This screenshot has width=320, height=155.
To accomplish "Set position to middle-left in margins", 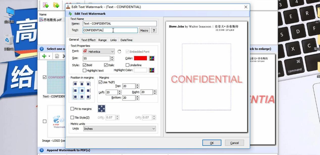I will coord(75,90).
